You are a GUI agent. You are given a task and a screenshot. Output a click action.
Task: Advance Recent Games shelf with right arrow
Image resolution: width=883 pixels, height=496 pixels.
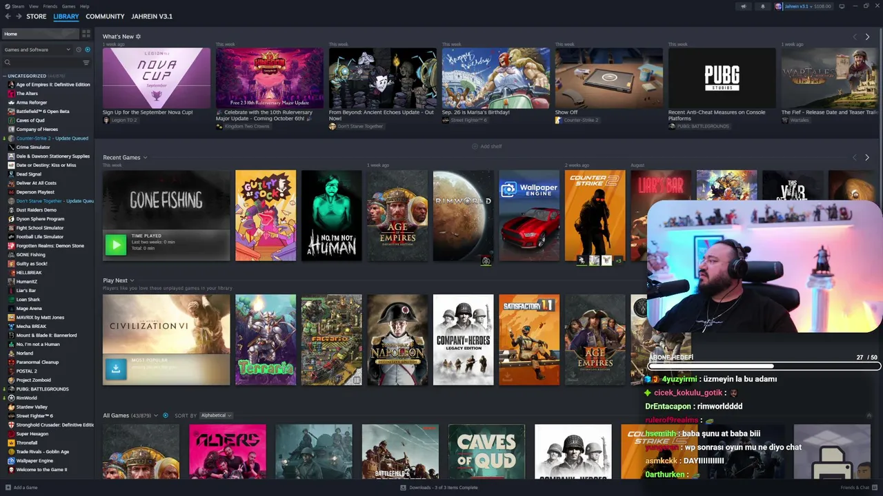tap(867, 158)
